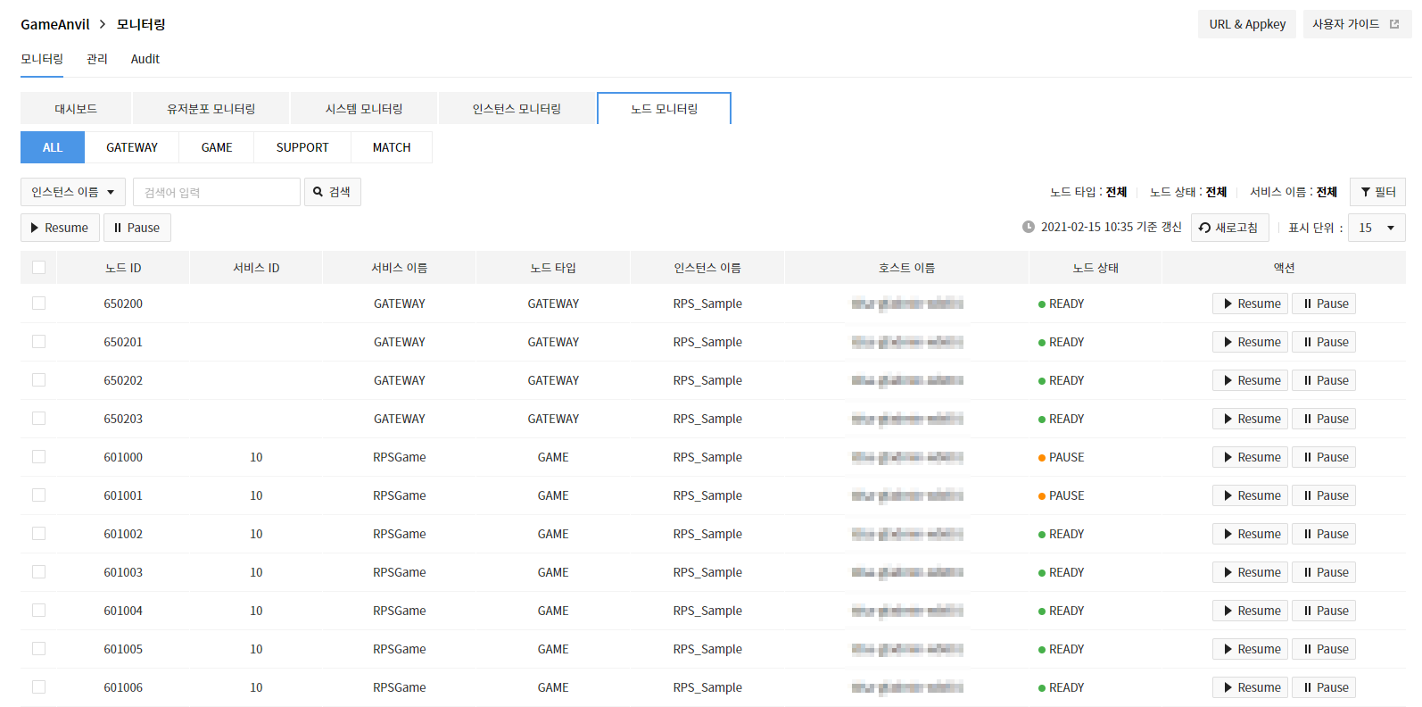This screenshot has width=1422, height=707.
Task: Select the ALL node filter
Action: point(53,147)
